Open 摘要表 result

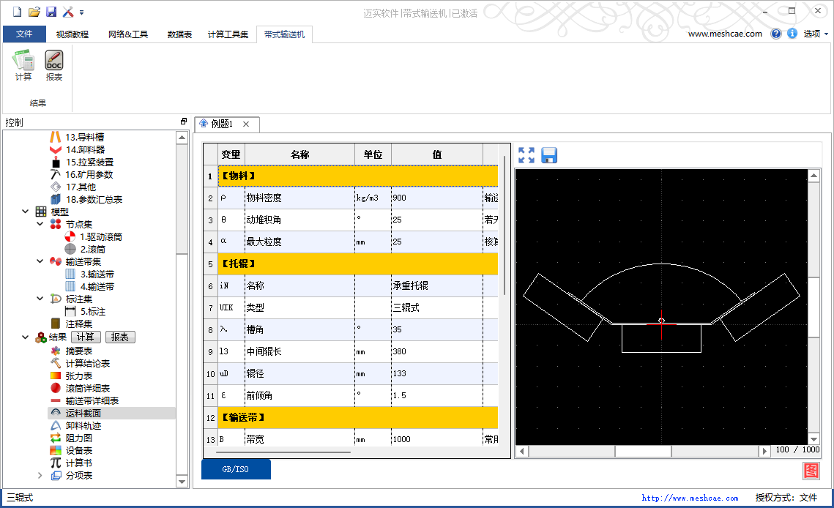[x=79, y=351]
